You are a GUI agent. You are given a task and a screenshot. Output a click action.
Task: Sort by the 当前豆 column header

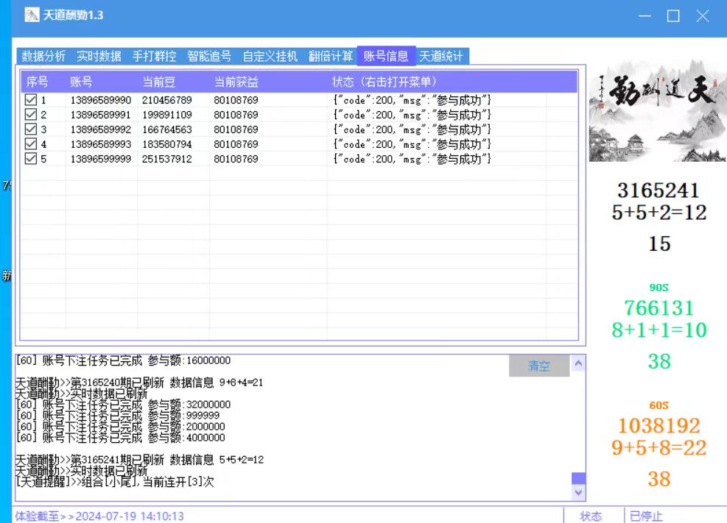(x=159, y=82)
